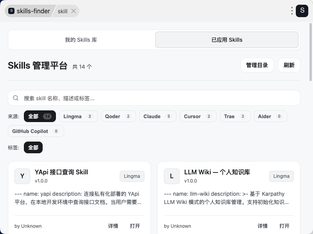The height and width of the screenshot is (234, 313).
Task: Click the 来源: label
Action: tap(13, 116)
